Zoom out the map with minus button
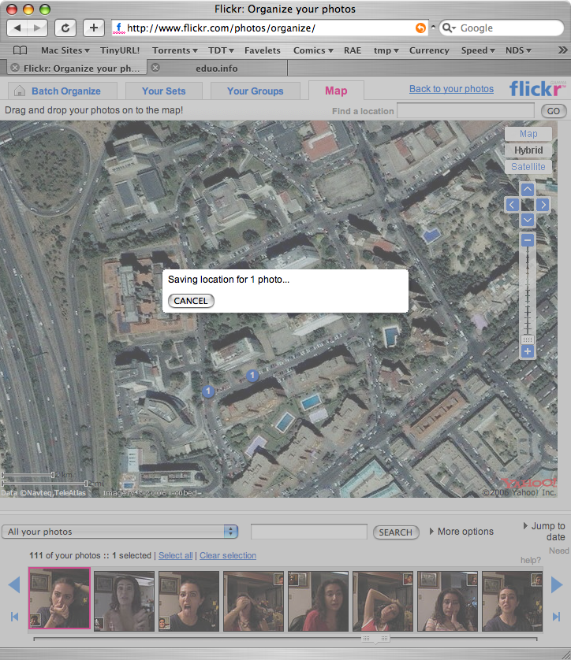Viewport: 571px width, 660px height. (527, 240)
